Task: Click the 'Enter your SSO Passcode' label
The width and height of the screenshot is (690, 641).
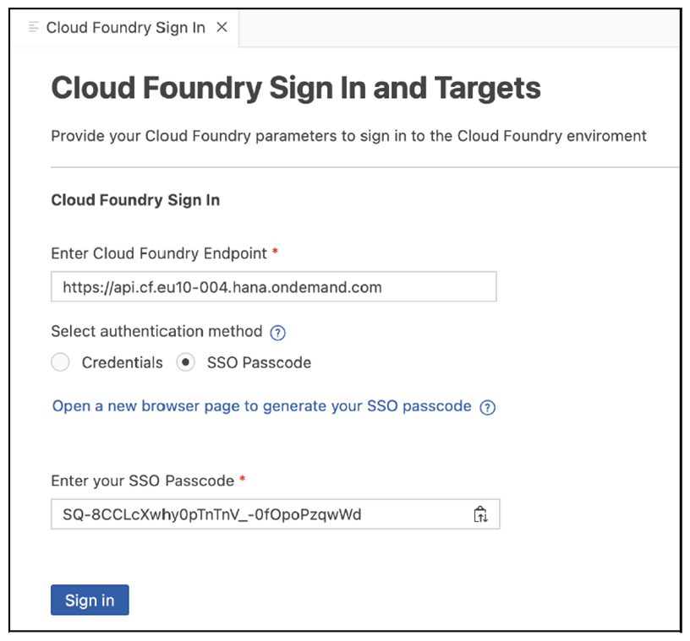Action: [x=143, y=481]
